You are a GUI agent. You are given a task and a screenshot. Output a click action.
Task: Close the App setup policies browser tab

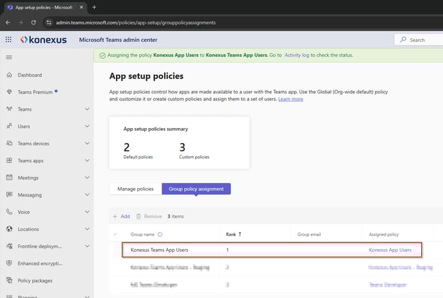tap(81, 7)
